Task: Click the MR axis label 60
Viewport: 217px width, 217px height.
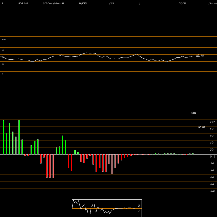Action: [x=212, y=136]
